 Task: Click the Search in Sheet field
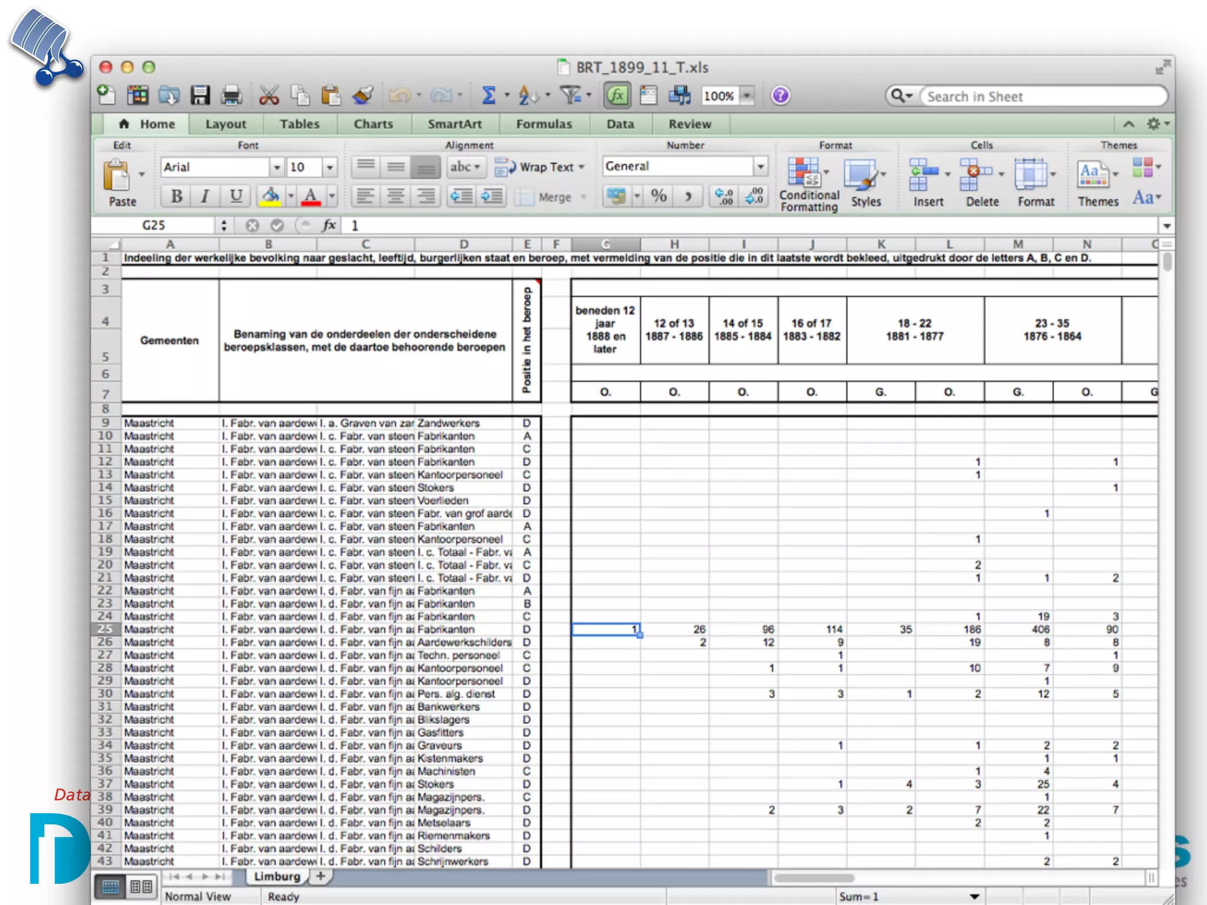[x=1044, y=96]
